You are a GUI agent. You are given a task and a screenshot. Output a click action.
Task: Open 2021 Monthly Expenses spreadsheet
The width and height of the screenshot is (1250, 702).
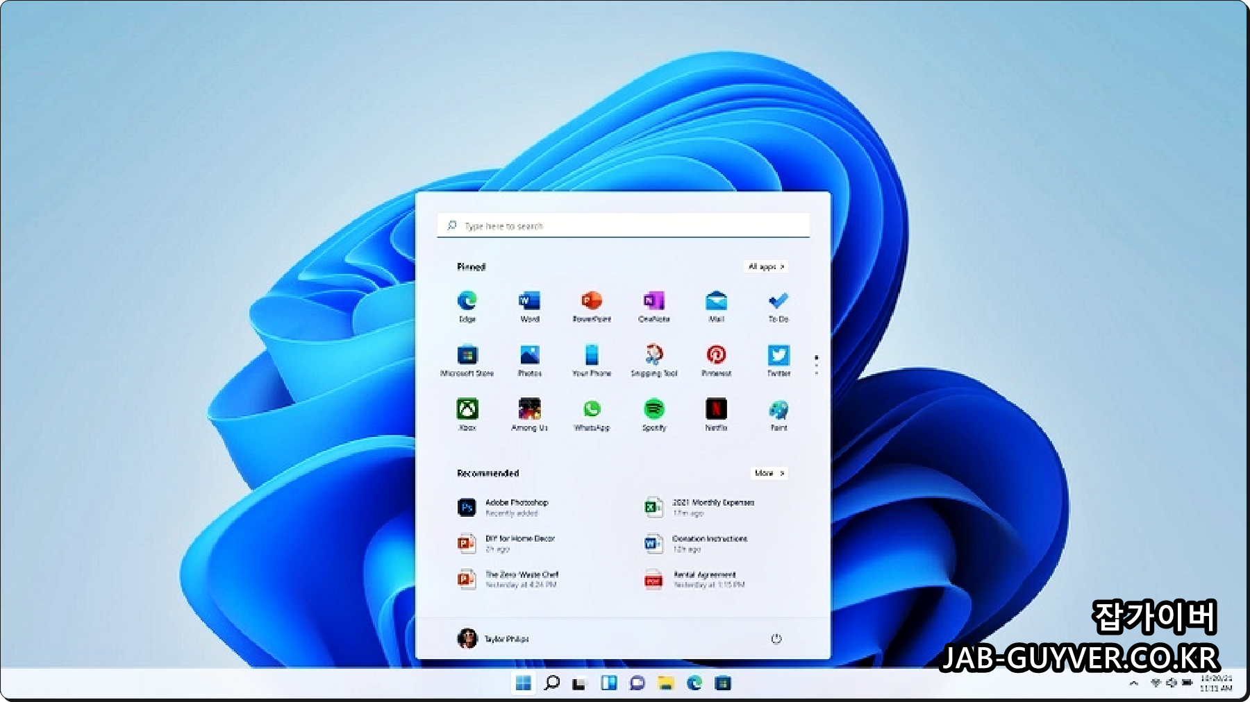point(699,507)
